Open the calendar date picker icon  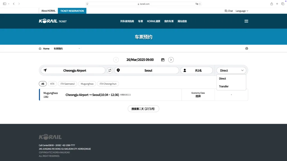click(x=163, y=60)
